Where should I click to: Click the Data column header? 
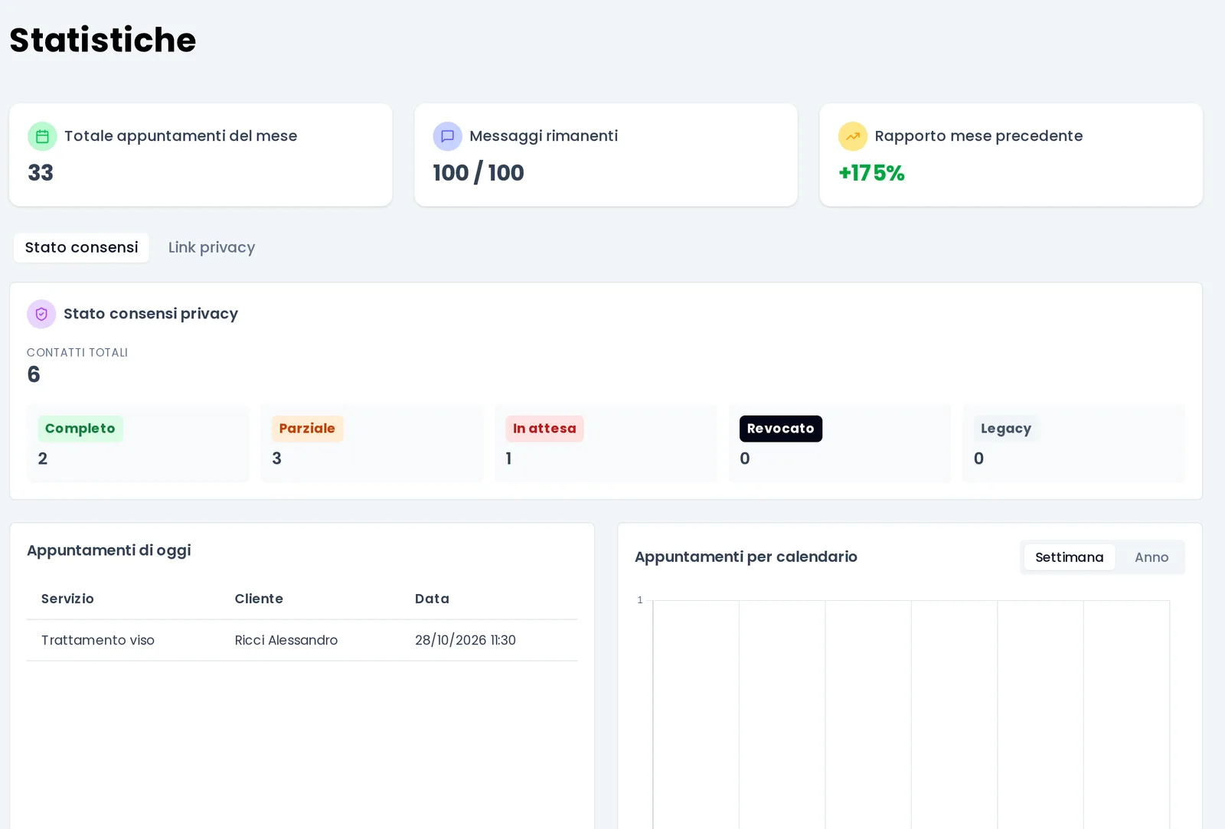(x=432, y=599)
